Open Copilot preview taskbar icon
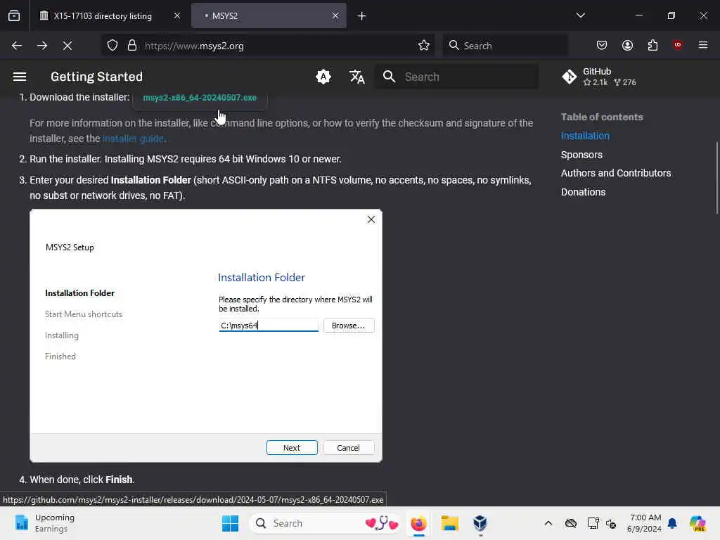Viewport: 720px width, 540px height. [x=697, y=523]
